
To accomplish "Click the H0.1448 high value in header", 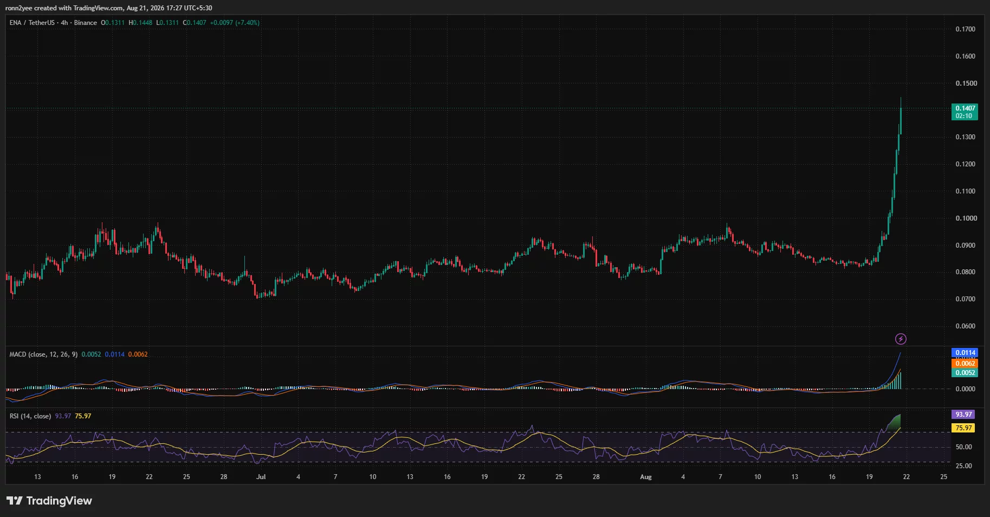I will tap(140, 23).
